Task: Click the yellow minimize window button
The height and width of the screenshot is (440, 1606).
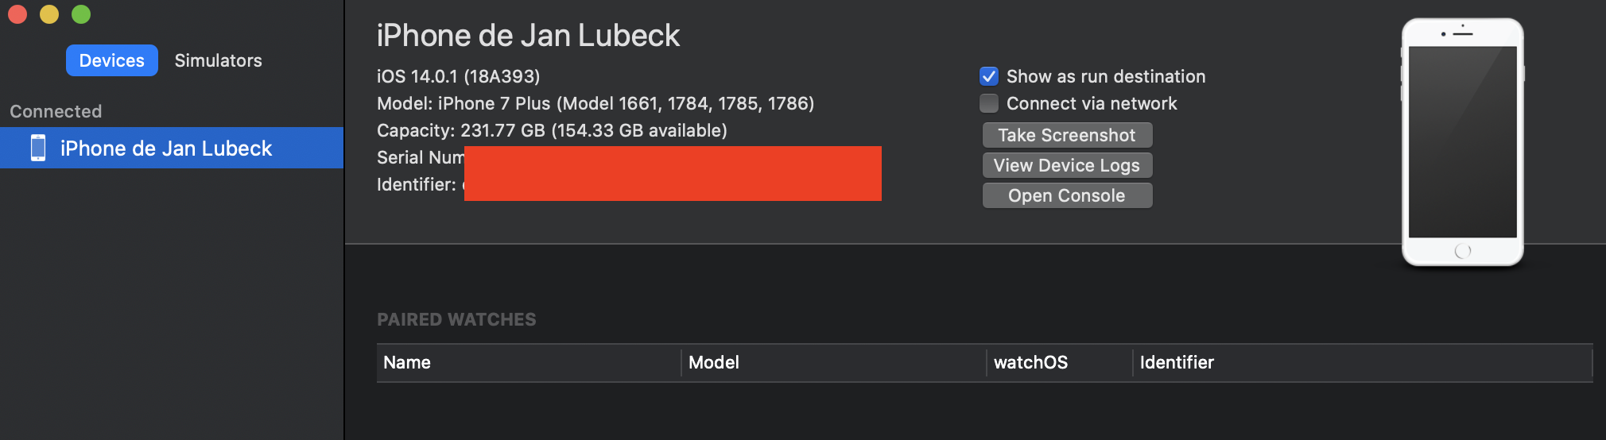Action: 49,14
